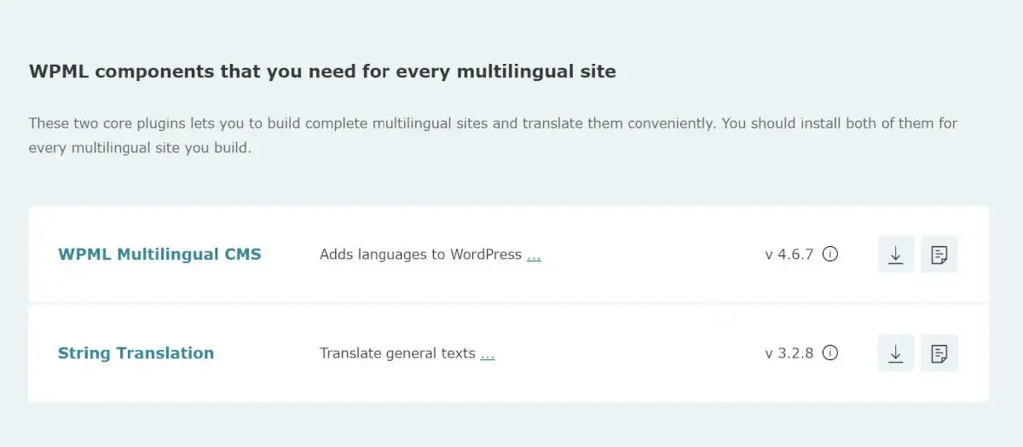The width and height of the screenshot is (1023, 447).
Task: Click the v 4.6.7 version text
Action: pos(789,254)
